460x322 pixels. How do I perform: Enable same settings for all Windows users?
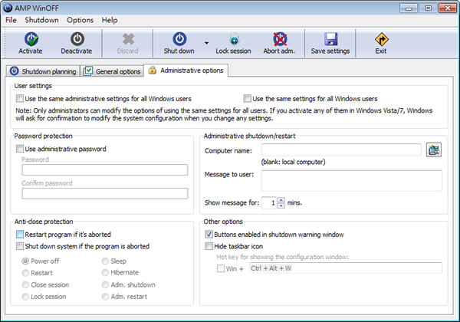click(248, 98)
